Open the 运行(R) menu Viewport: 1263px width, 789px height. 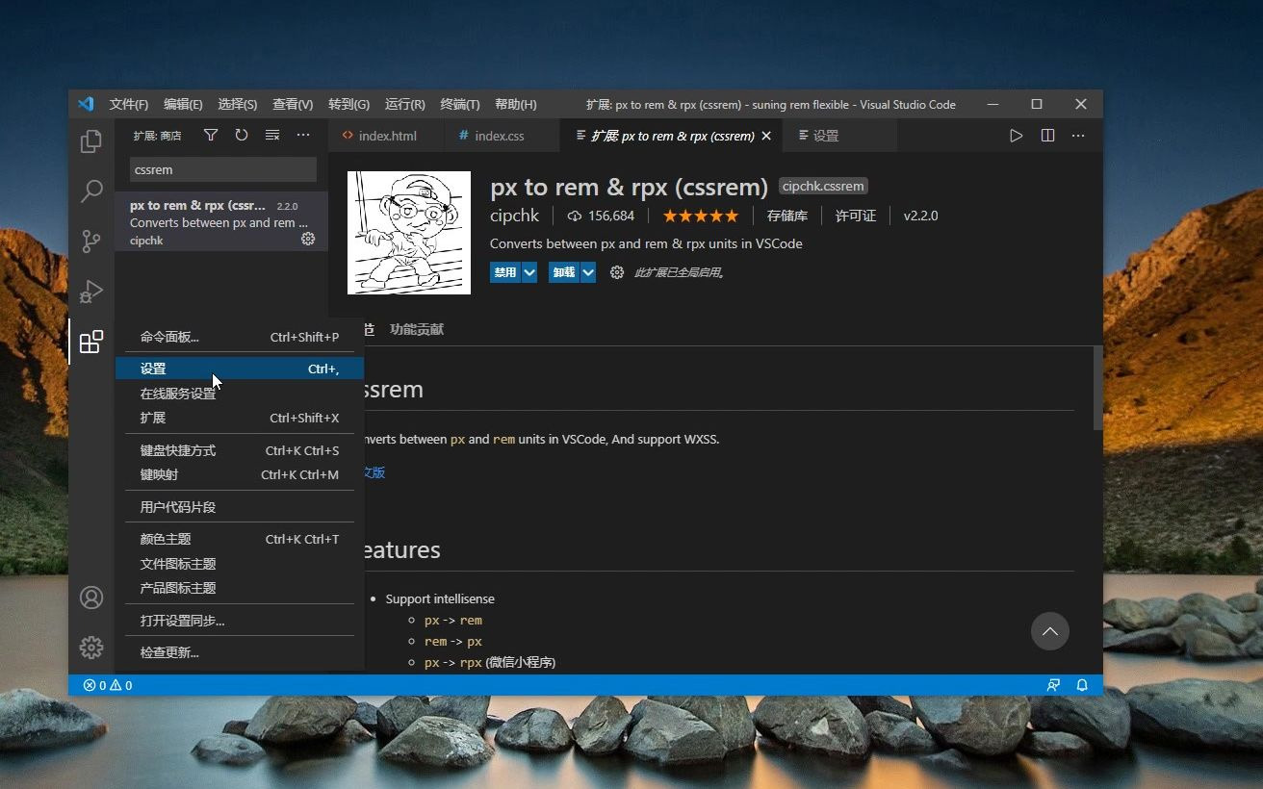coord(404,104)
